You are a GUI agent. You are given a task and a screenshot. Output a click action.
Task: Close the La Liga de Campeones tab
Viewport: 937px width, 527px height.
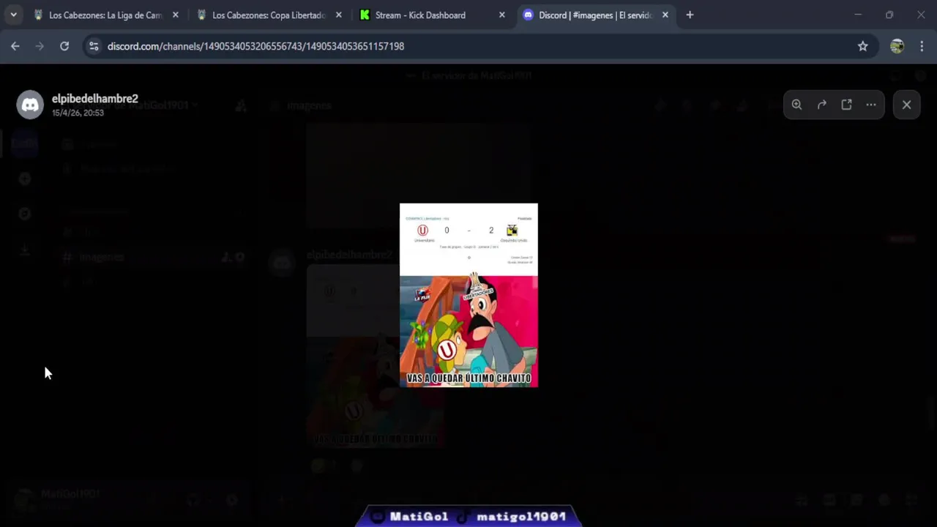click(x=175, y=15)
